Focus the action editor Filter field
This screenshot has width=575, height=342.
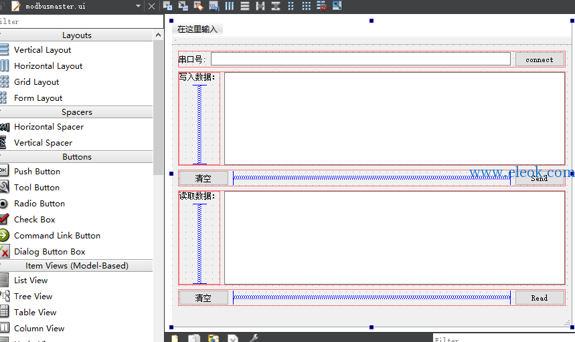504,339
